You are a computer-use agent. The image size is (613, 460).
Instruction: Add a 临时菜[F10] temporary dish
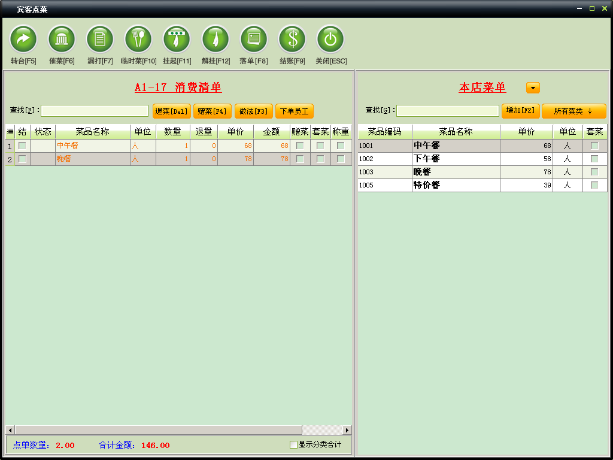coord(138,39)
